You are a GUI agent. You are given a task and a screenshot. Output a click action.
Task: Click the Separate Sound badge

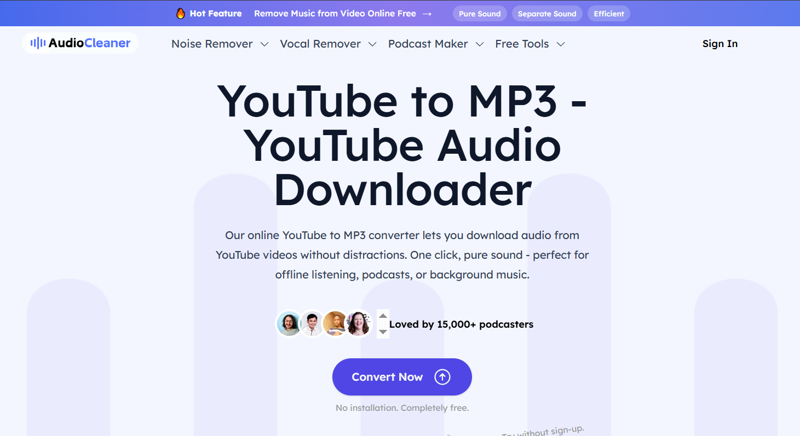click(546, 13)
